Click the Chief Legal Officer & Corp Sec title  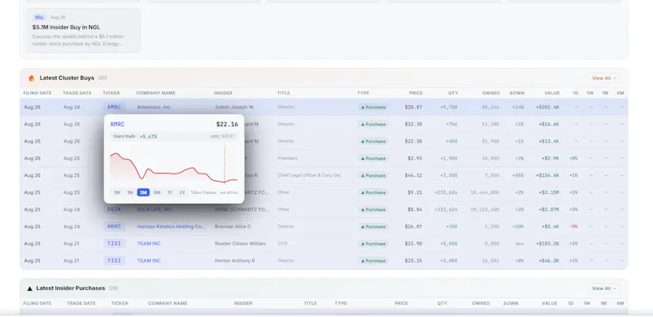(309, 175)
